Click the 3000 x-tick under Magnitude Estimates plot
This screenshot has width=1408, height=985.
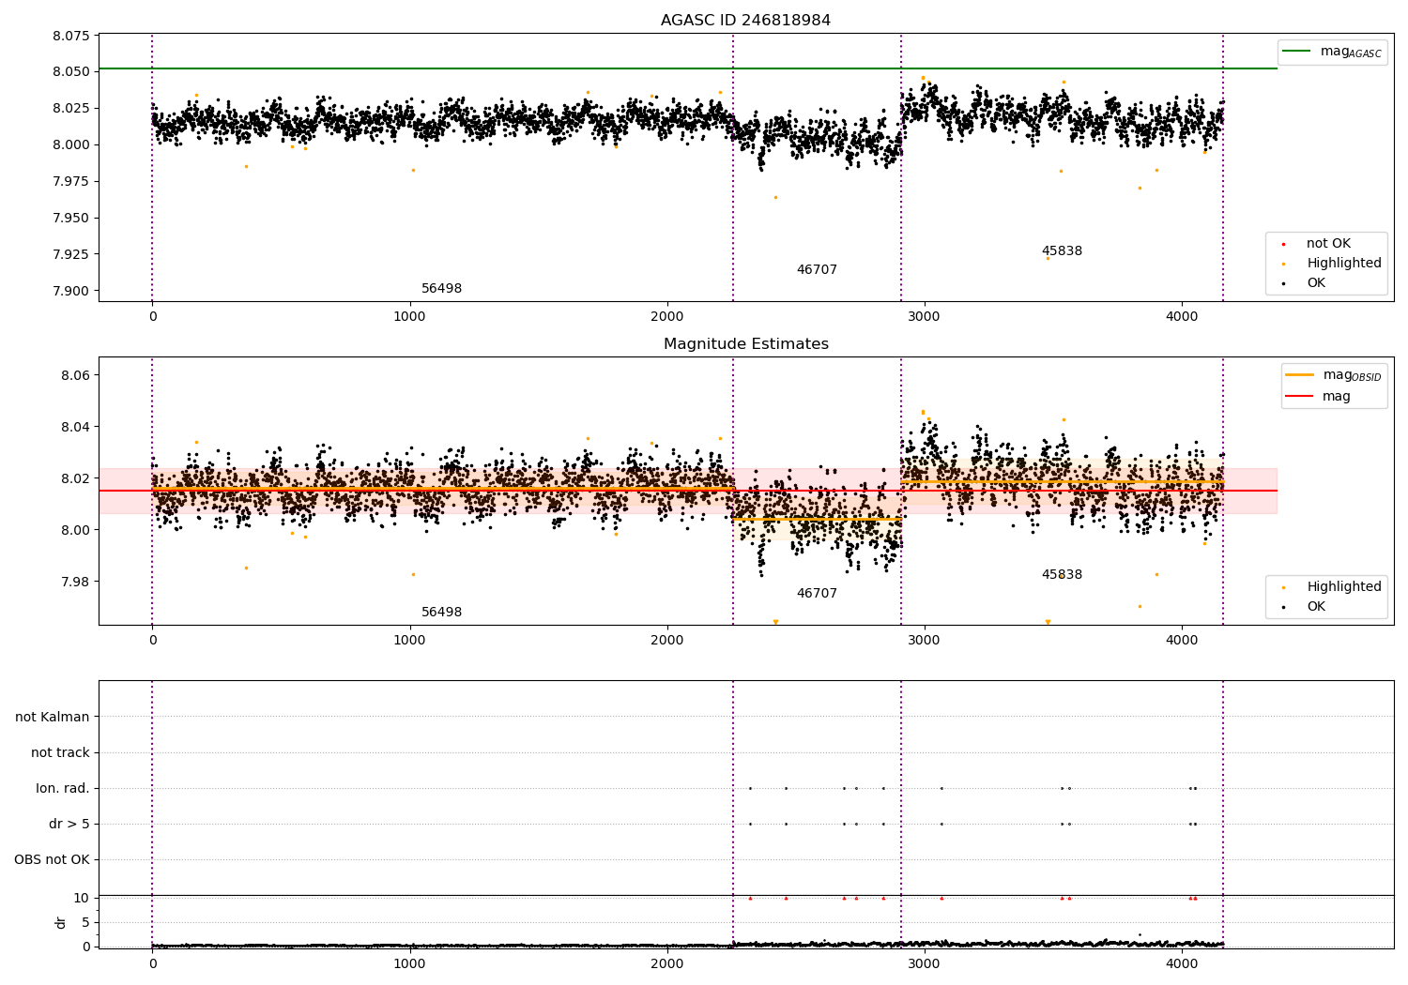tap(925, 641)
